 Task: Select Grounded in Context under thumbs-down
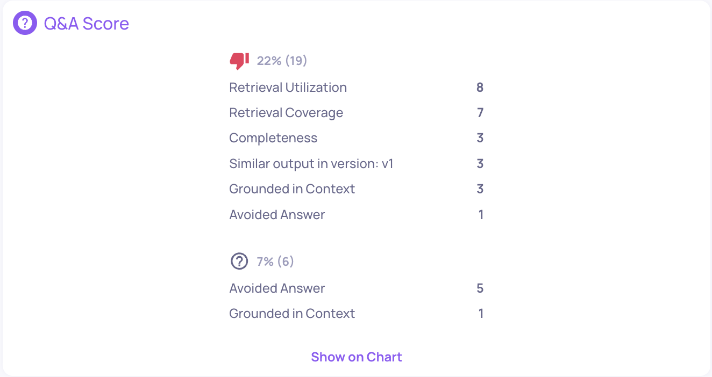click(x=357, y=189)
